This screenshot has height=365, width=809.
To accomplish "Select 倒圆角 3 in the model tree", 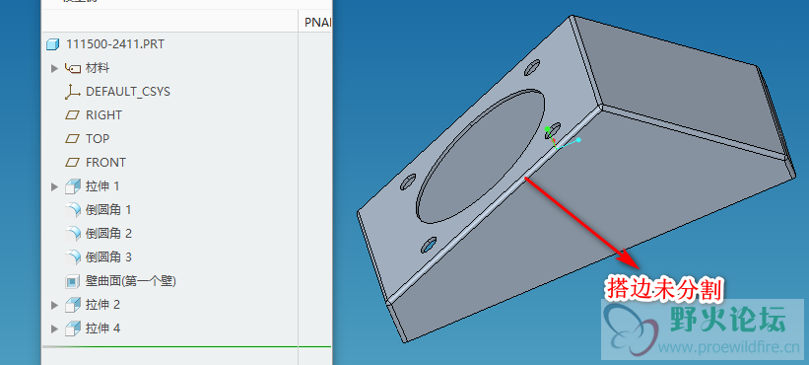I will pyautogui.click(x=108, y=257).
